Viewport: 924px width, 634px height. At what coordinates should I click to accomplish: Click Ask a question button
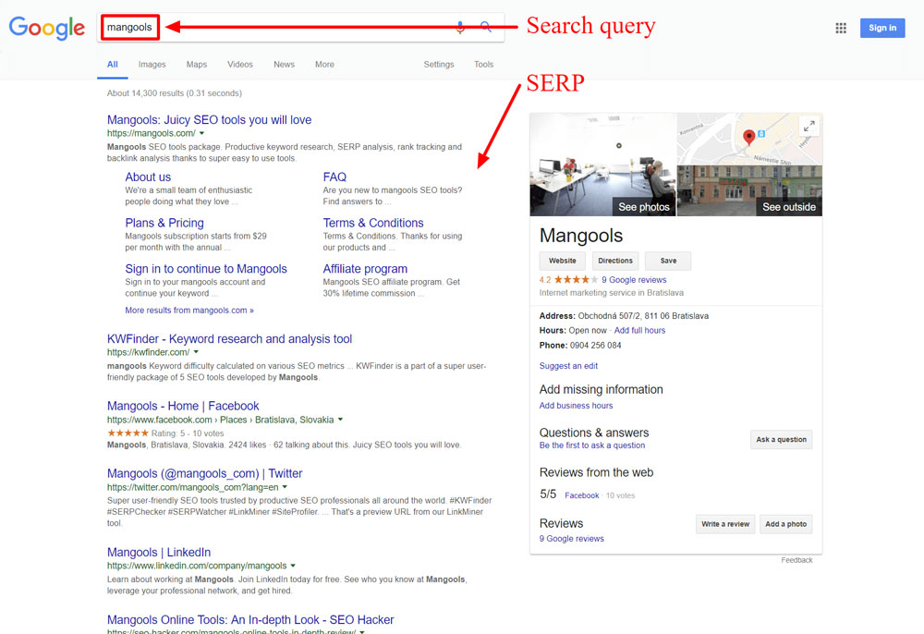[782, 440]
